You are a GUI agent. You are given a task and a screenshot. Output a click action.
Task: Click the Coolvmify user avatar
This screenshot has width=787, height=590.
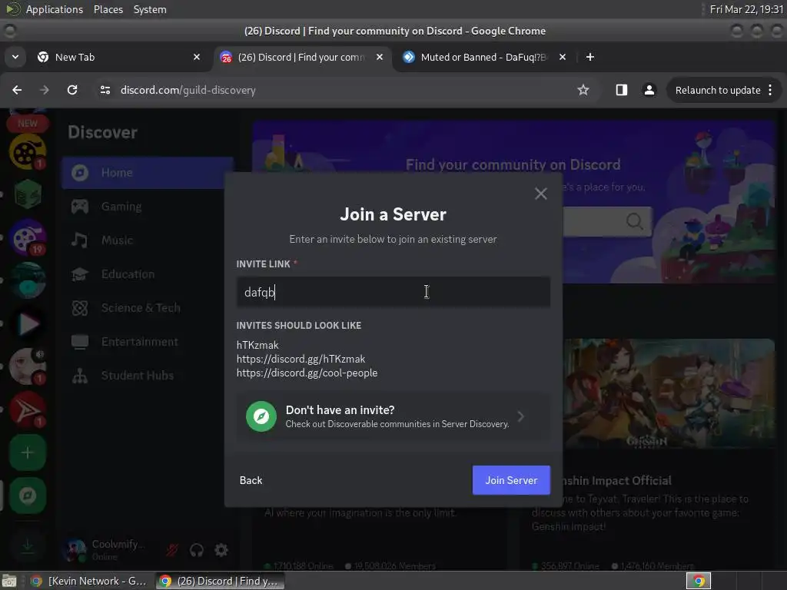[76, 550]
